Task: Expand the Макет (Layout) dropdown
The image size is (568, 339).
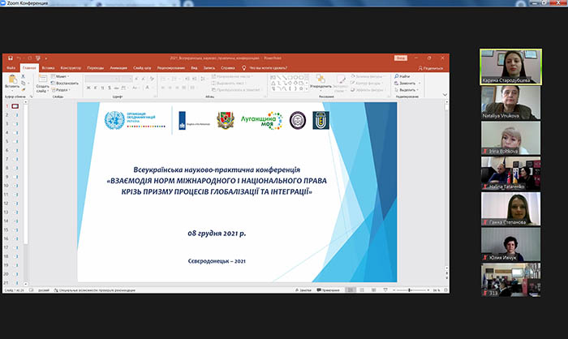Action: (63, 76)
